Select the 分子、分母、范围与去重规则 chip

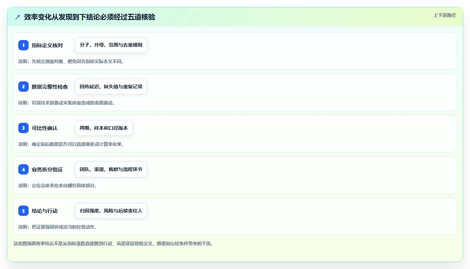111,45
